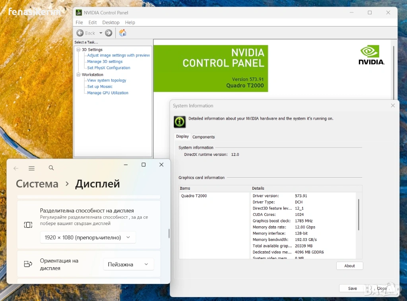407x301 pixels.
Task: Click the back arrow in Settings window
Action: [x=16, y=168]
